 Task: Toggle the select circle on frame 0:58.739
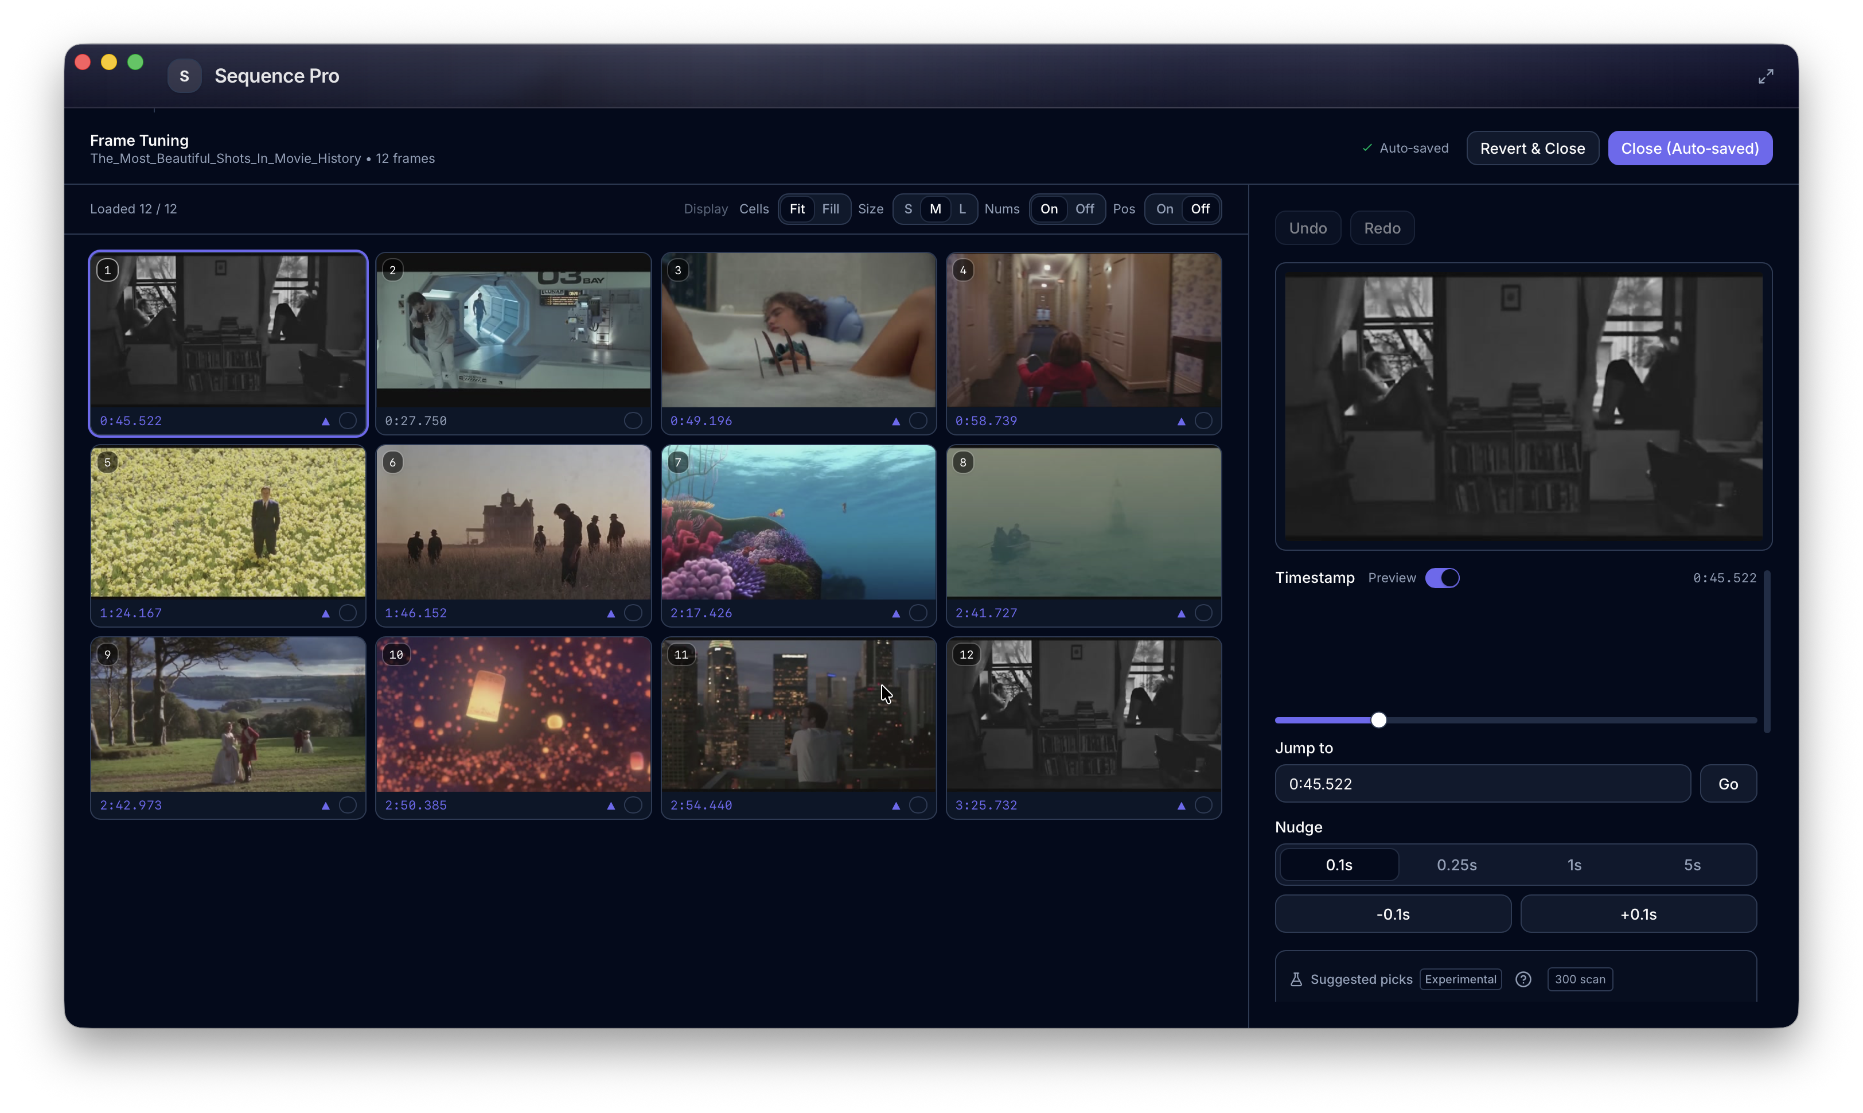click(1203, 421)
